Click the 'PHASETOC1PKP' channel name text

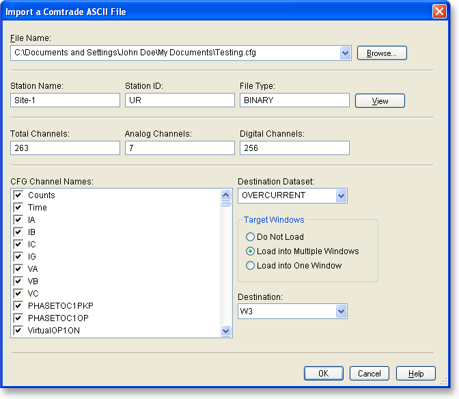click(x=61, y=306)
